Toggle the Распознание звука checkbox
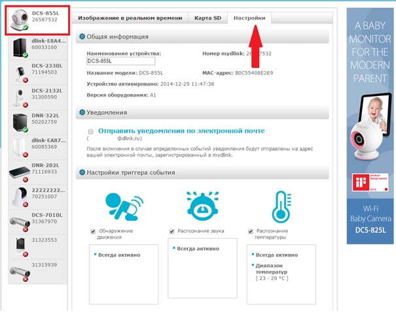 coord(171,232)
